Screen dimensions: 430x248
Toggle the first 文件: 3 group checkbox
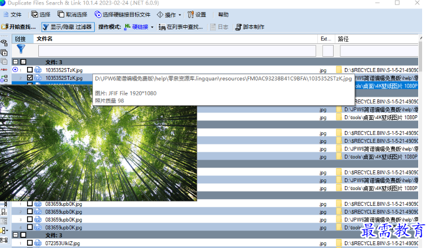pyautogui.click(x=23, y=62)
